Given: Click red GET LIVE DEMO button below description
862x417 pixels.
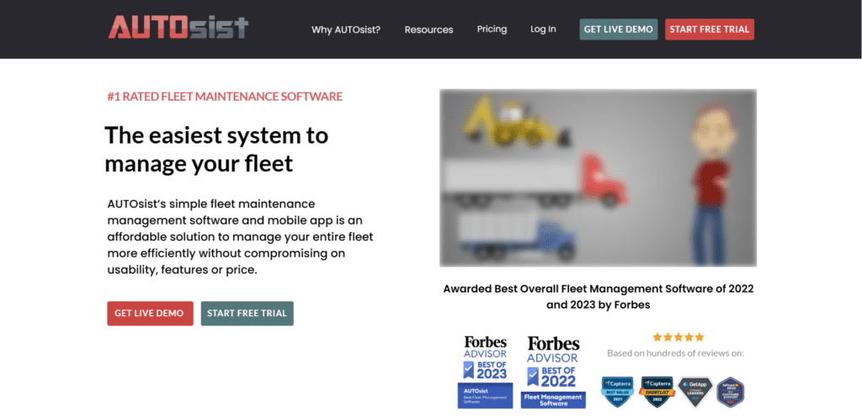Looking at the screenshot, I should [x=150, y=314].
